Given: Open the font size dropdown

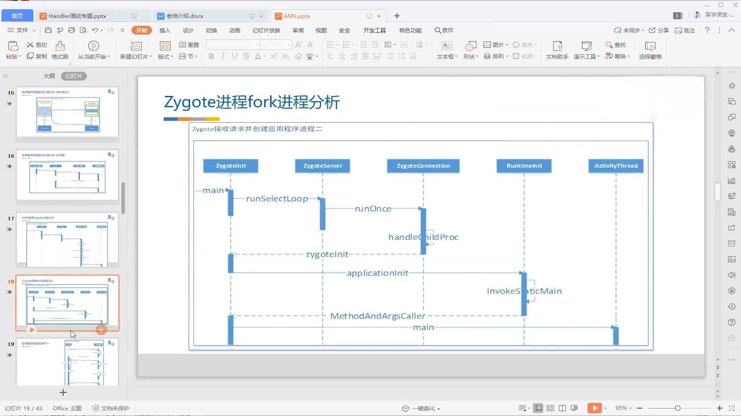Looking at the screenshot, I should click(x=288, y=45).
